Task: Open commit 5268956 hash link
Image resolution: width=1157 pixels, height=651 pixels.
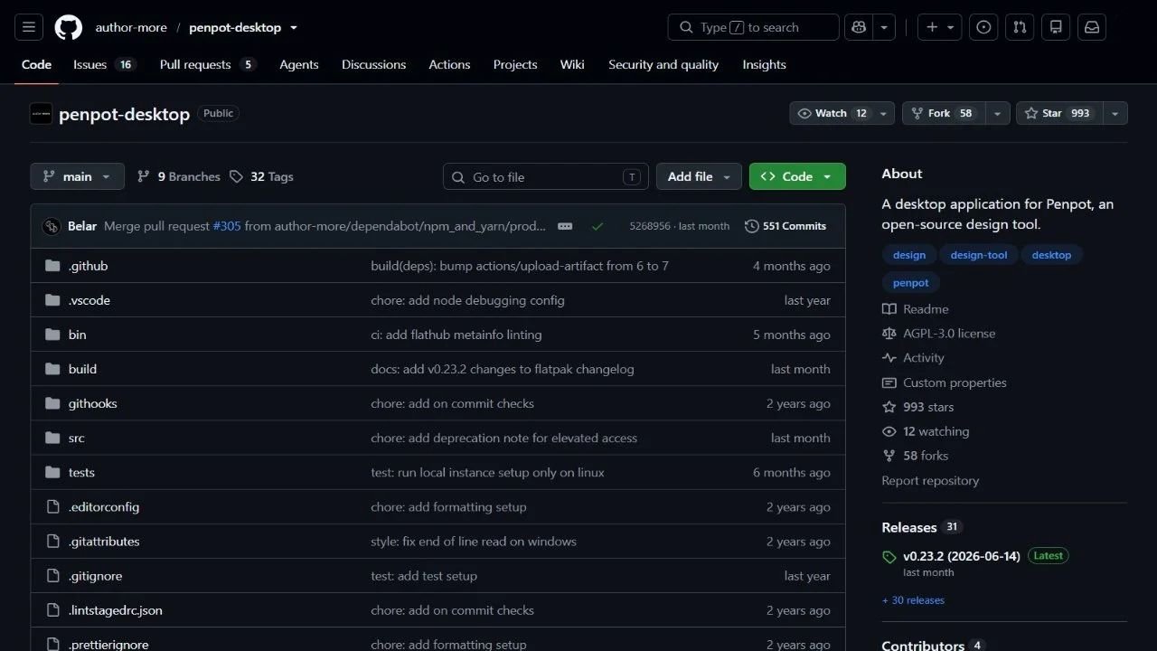Action: (650, 226)
